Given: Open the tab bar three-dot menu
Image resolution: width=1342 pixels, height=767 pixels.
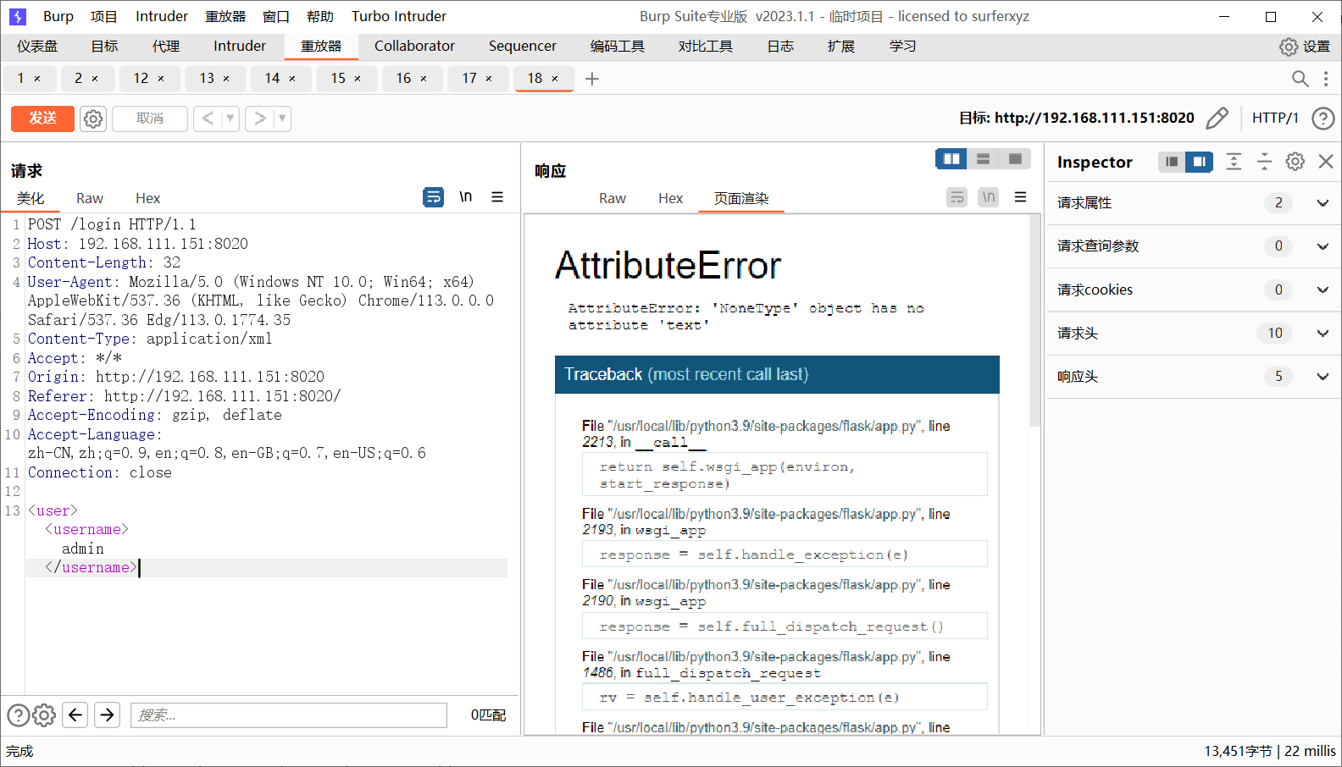Looking at the screenshot, I should point(1326,79).
